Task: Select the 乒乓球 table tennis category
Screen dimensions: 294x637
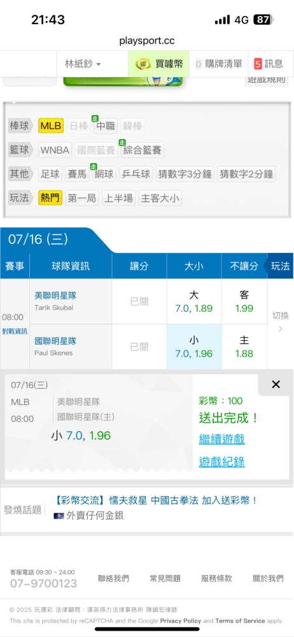Action: (136, 175)
